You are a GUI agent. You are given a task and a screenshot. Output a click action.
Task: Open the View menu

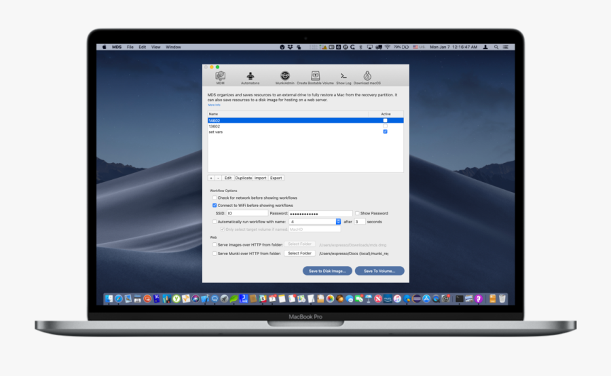[x=156, y=47]
